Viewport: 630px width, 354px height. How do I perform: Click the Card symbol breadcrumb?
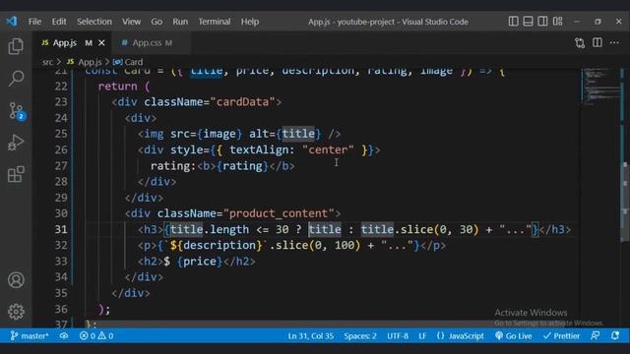pyautogui.click(x=128, y=62)
